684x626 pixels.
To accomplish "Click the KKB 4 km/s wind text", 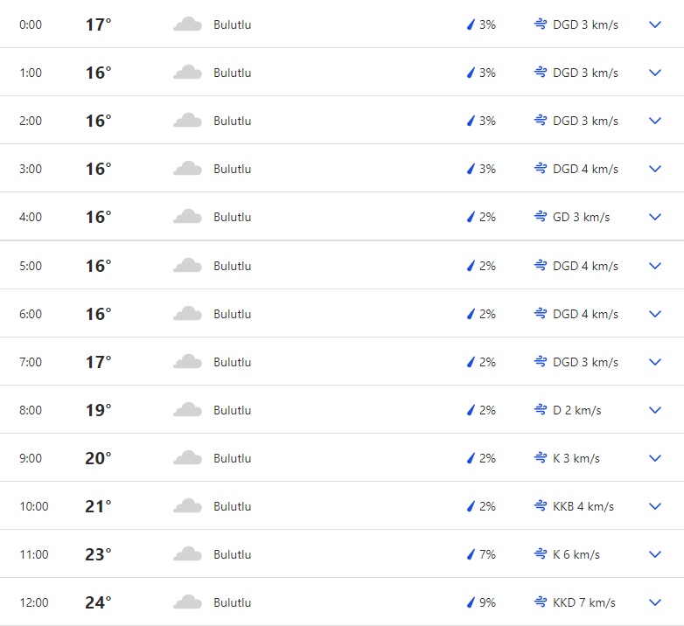I will [583, 506].
